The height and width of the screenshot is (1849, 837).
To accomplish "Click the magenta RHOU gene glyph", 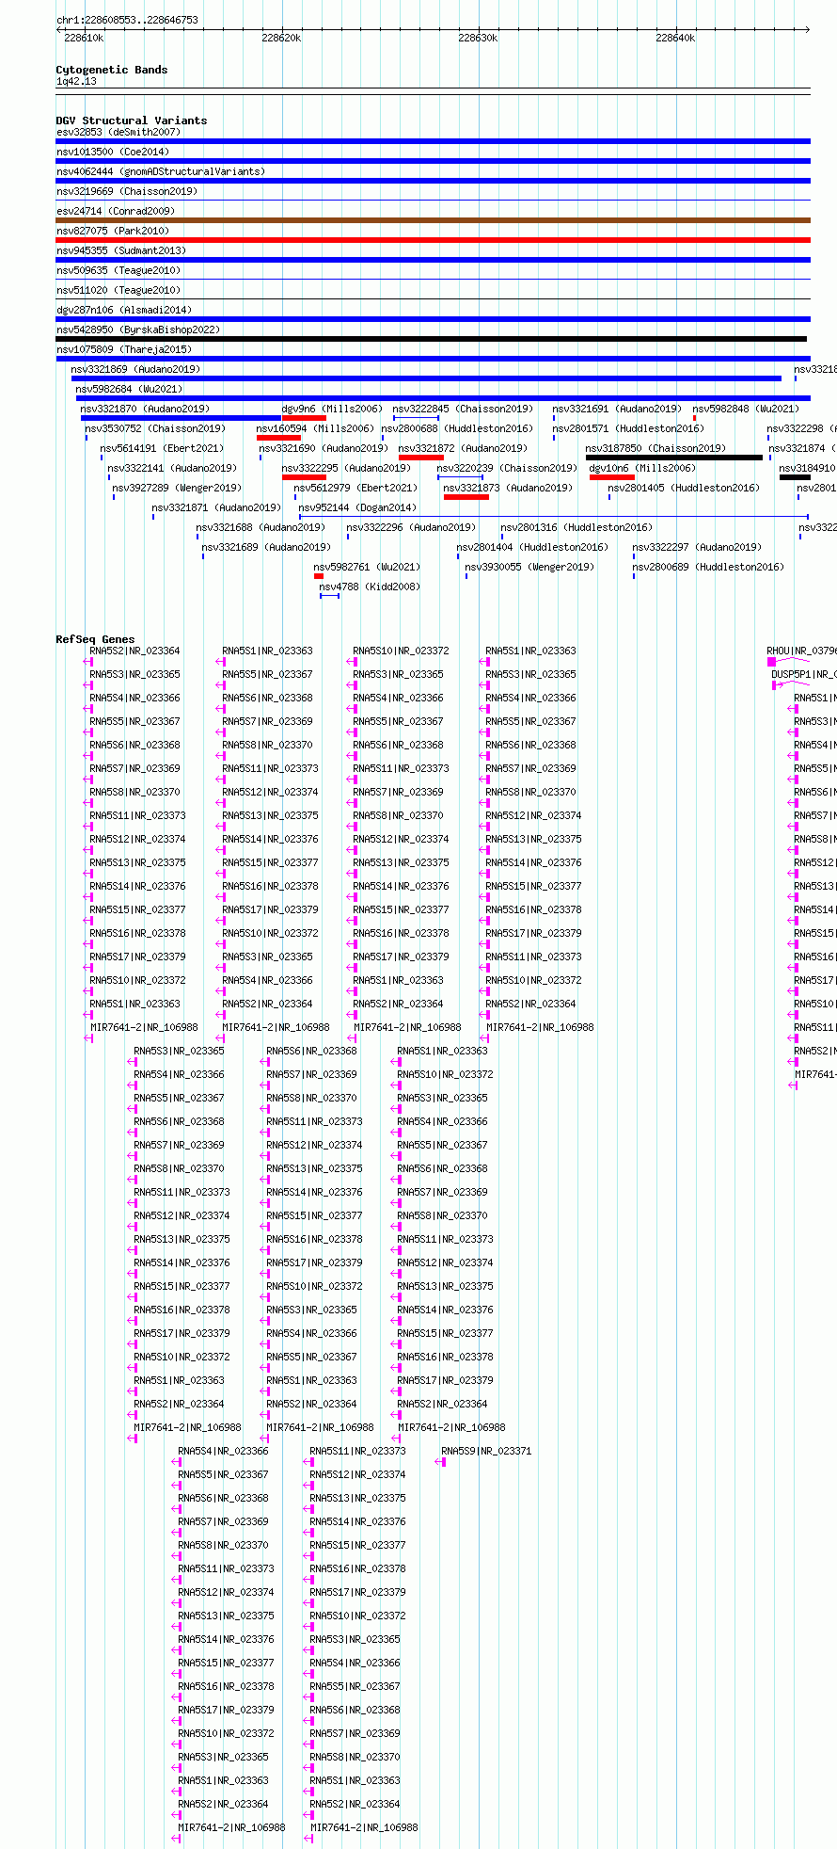I will (772, 662).
